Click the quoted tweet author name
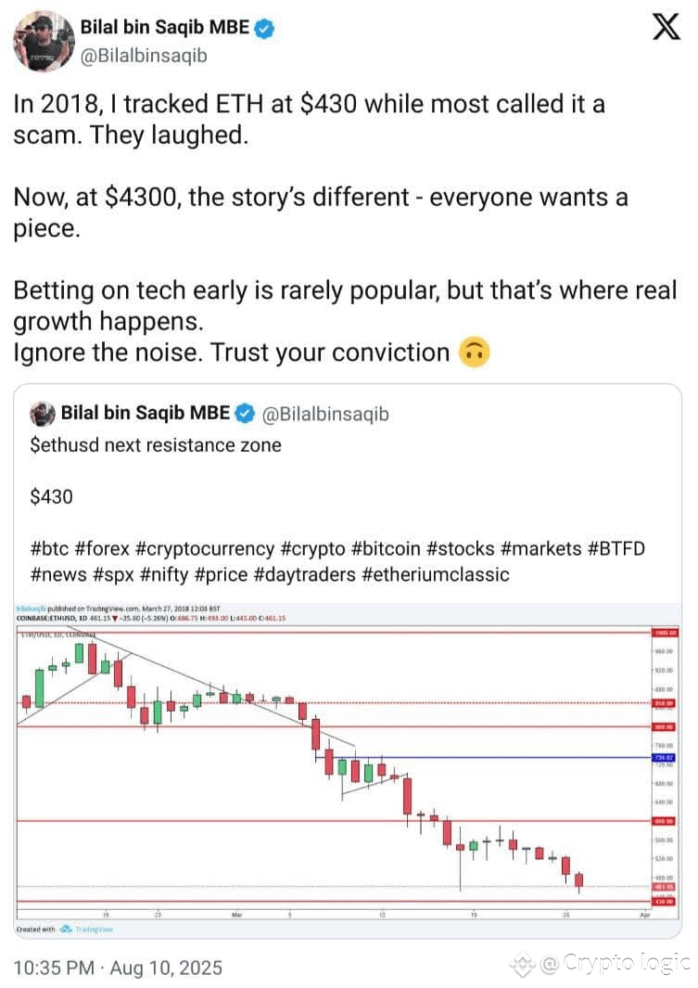Image resolution: width=698 pixels, height=988 pixels. [146, 413]
